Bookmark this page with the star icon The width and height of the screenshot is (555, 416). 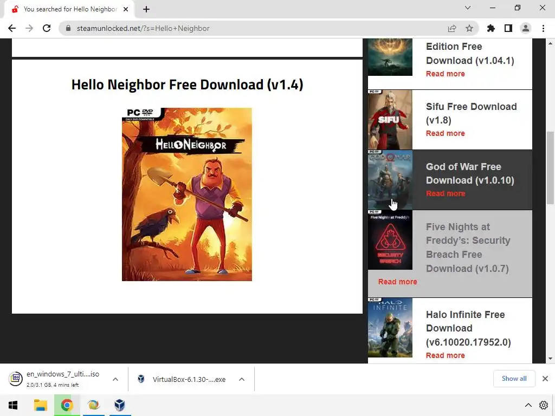click(x=469, y=28)
